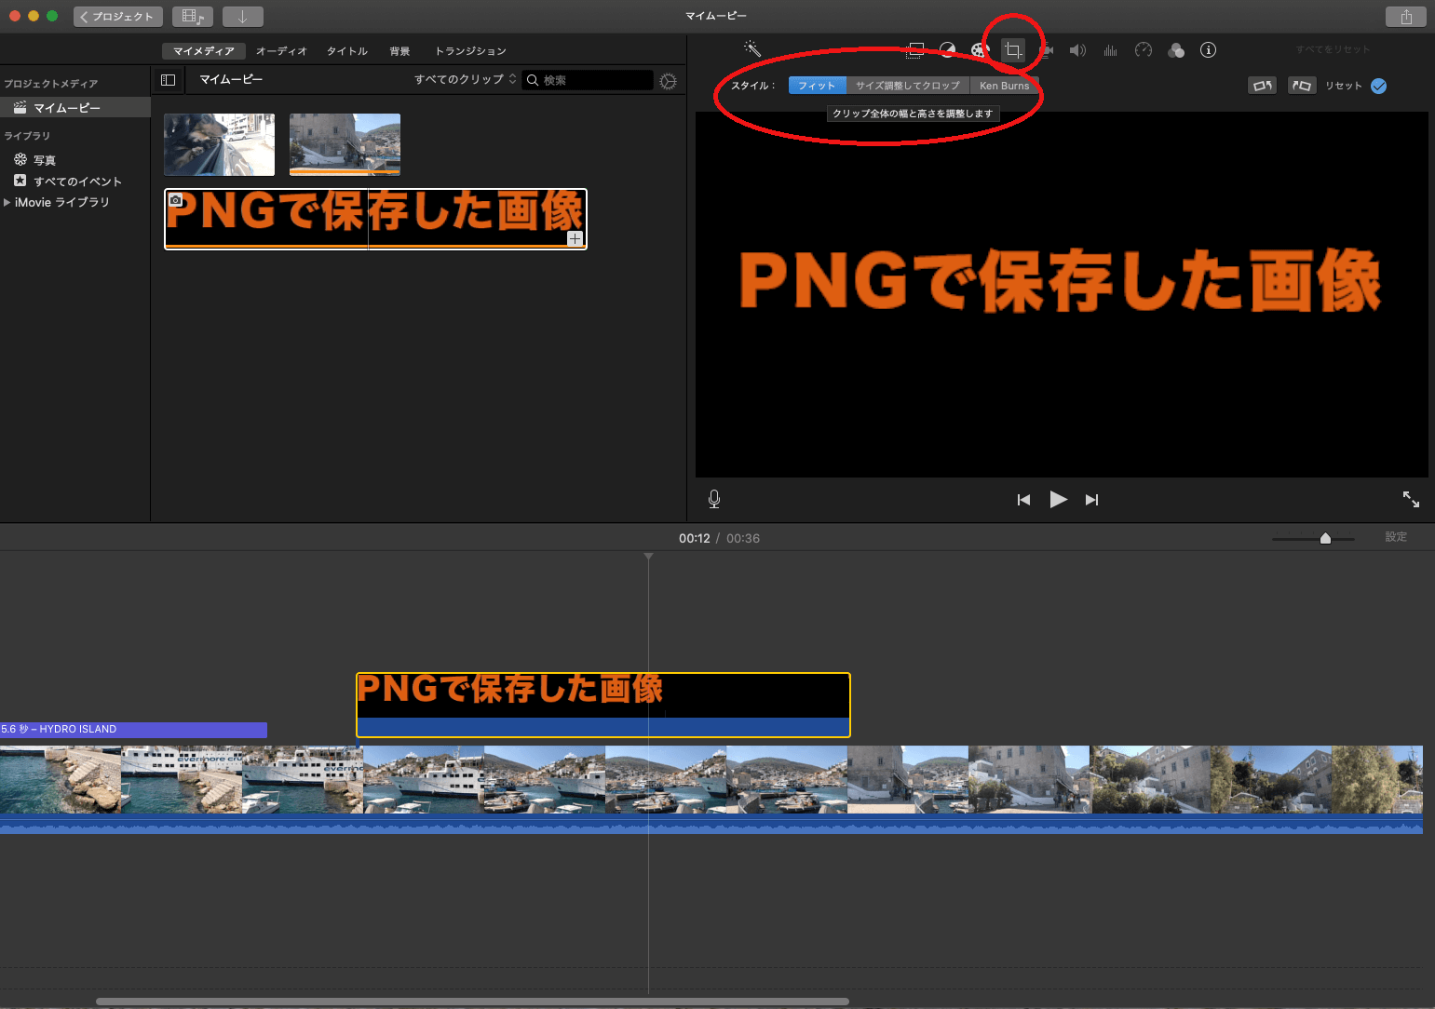
Task: Select the フィット crop style
Action: (x=817, y=86)
